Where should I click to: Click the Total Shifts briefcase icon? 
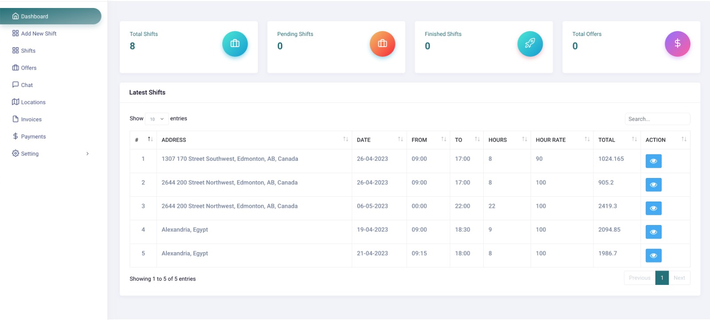pos(235,43)
